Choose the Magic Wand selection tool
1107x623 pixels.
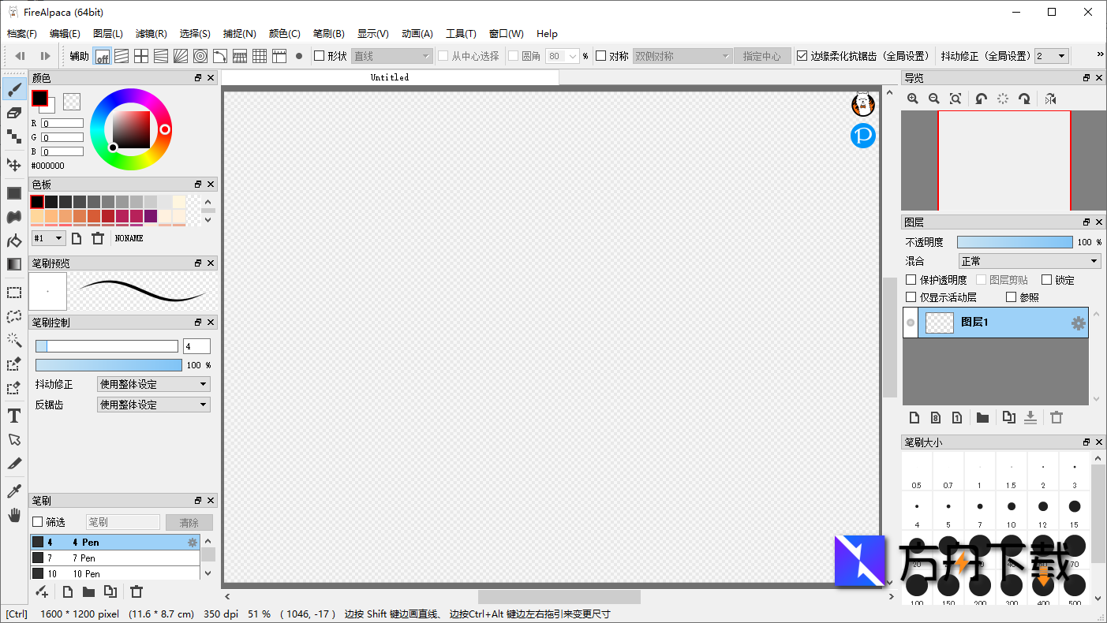pyautogui.click(x=13, y=341)
